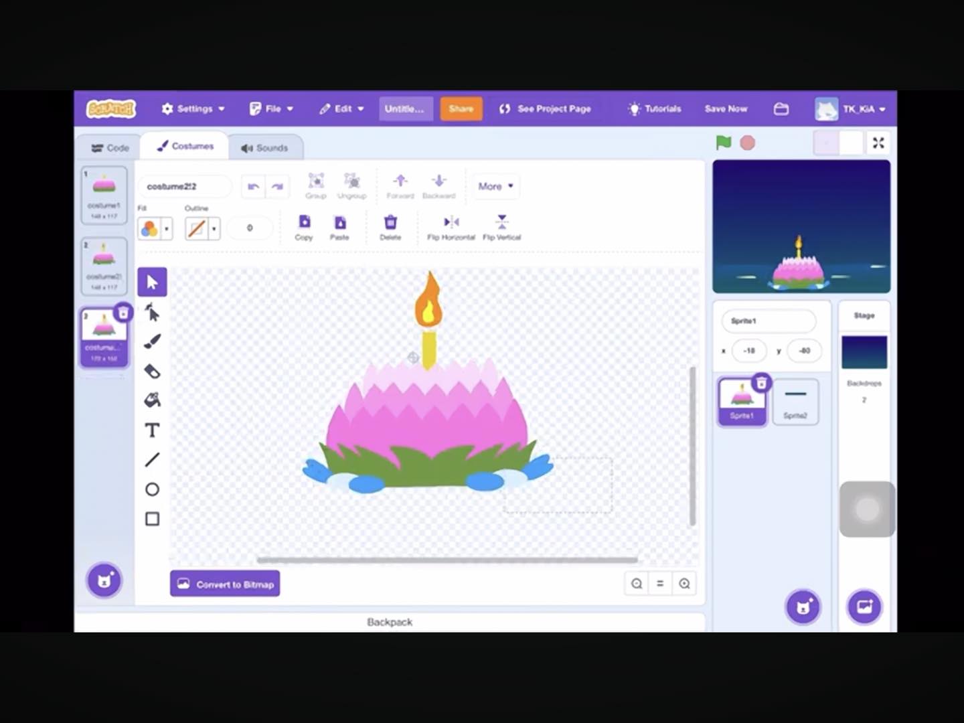The image size is (964, 723).
Task: Select the Text tool
Action: click(152, 430)
